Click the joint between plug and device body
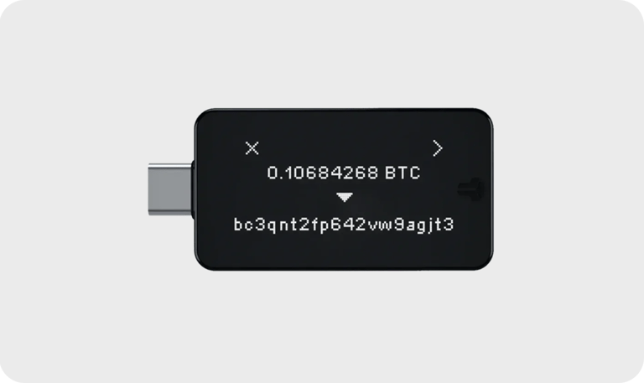Image resolution: width=644 pixels, height=383 pixels. point(193,189)
